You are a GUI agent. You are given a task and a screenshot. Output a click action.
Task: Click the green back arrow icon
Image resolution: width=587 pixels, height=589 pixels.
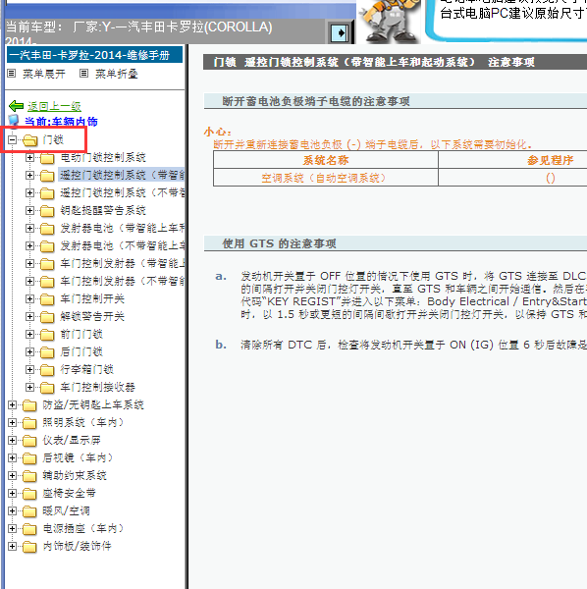(16, 106)
